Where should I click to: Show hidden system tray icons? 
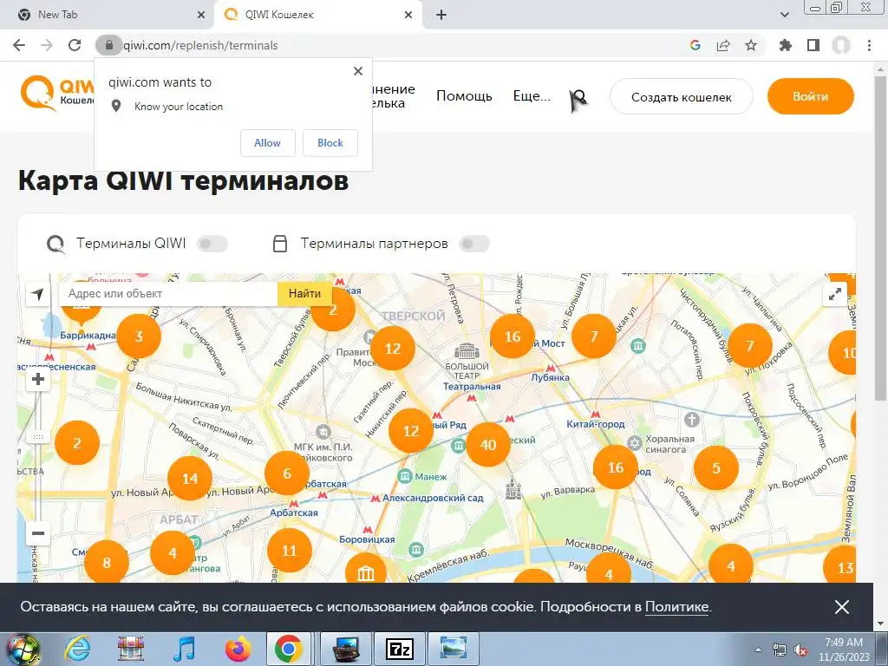click(x=758, y=650)
